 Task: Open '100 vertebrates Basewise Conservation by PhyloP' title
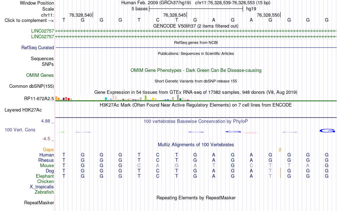196,121
